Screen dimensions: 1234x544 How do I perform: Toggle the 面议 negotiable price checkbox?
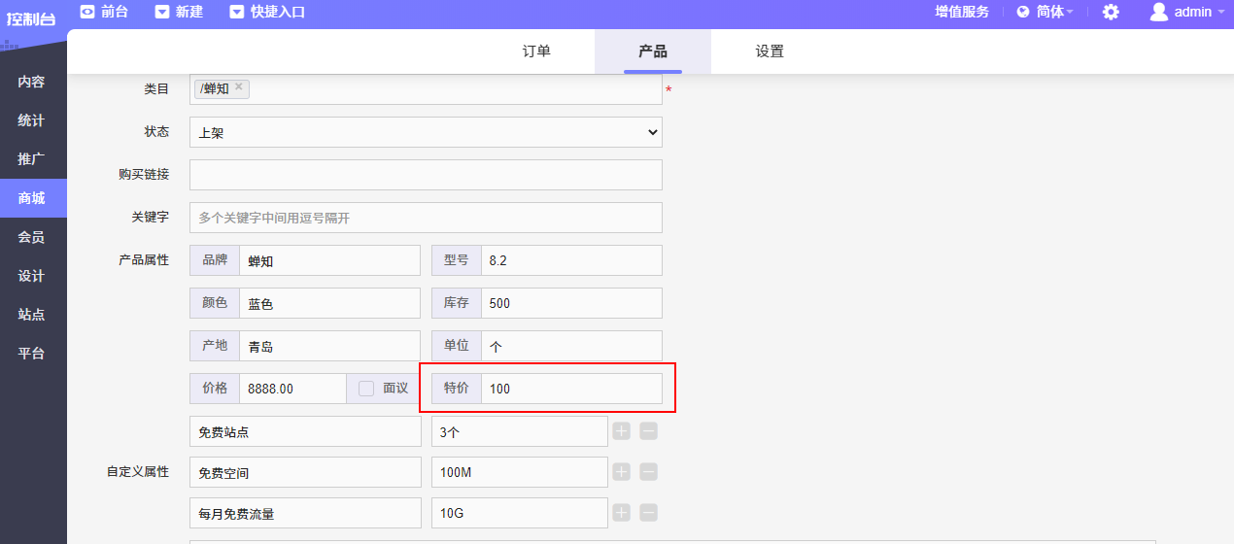[366, 389]
